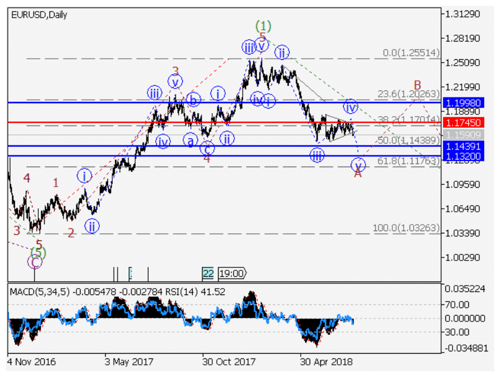Select the red wave B label
Screen dimensions: 500x383
coord(417,85)
